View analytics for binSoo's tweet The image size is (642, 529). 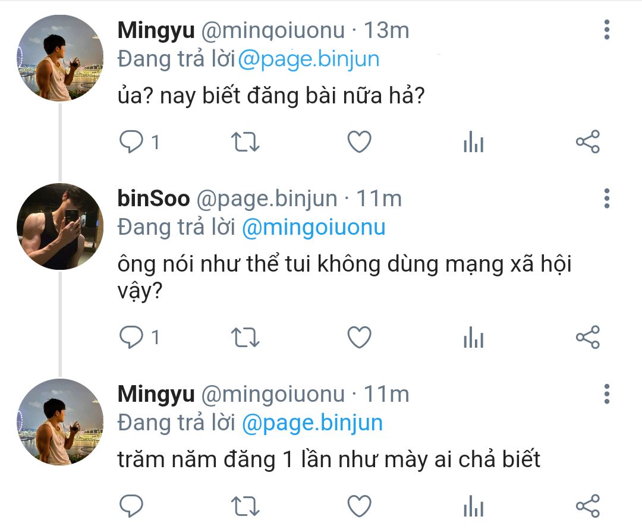(x=473, y=338)
